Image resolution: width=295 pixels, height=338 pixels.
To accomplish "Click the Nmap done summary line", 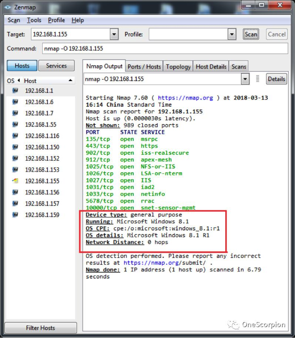I will (173, 270).
